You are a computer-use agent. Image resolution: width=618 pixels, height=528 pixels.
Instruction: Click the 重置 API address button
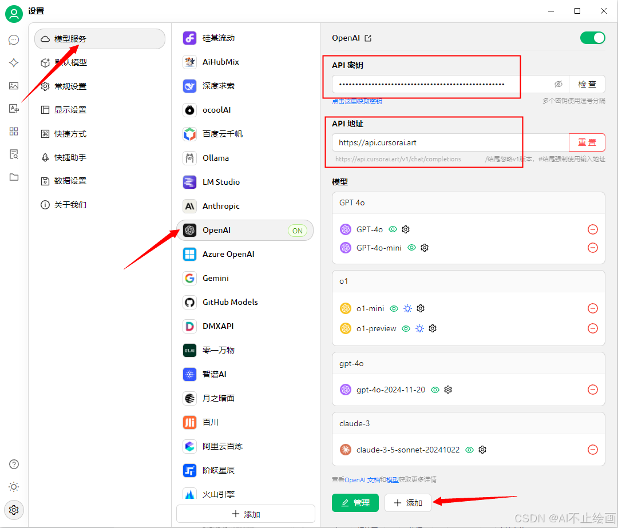[587, 142]
